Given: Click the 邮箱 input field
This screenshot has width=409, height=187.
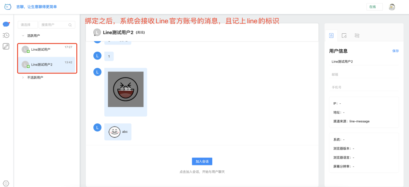Looking at the screenshot, I should [x=364, y=74].
